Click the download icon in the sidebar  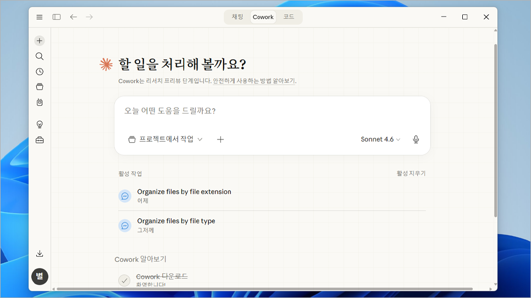40,254
